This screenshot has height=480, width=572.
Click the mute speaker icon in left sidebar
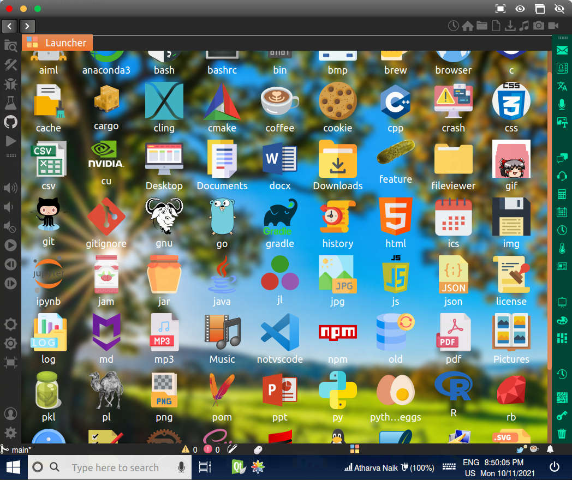tap(10, 227)
